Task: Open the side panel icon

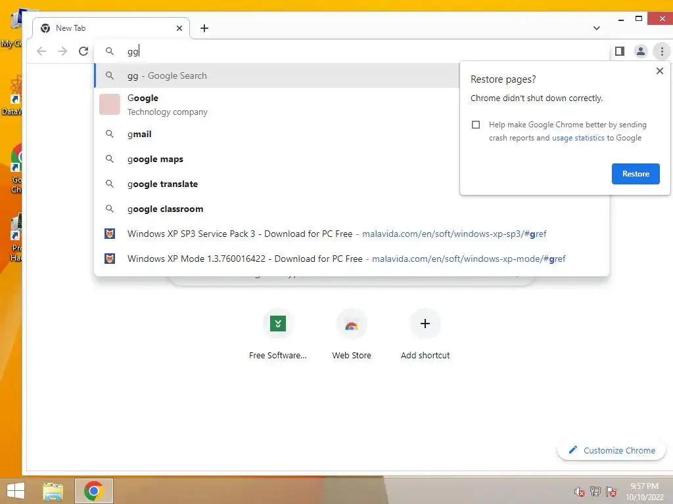Action: pos(619,51)
